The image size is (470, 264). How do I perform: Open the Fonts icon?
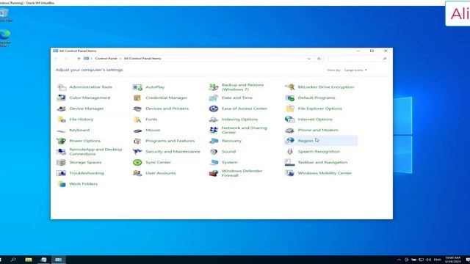[137, 120]
